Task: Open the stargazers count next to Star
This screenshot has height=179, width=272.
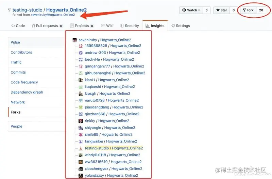Action: point(234,10)
